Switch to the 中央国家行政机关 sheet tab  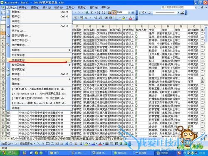tap(46, 139)
